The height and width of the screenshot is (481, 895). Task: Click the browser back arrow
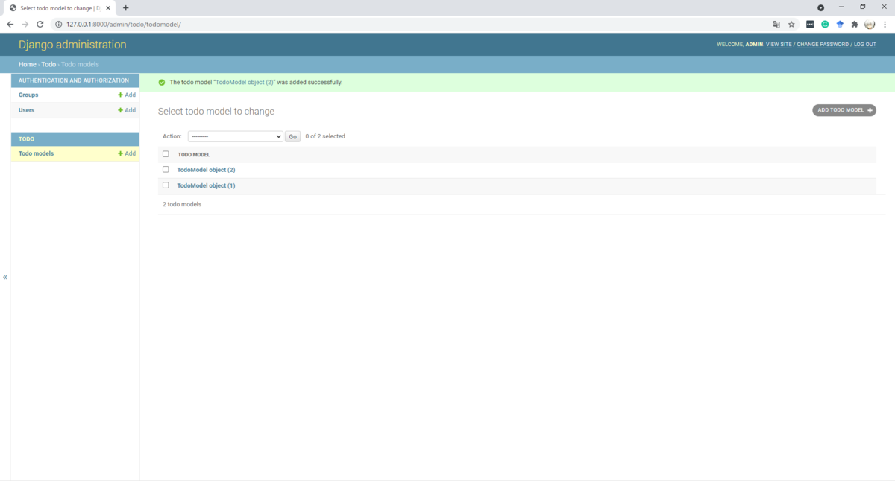[10, 24]
